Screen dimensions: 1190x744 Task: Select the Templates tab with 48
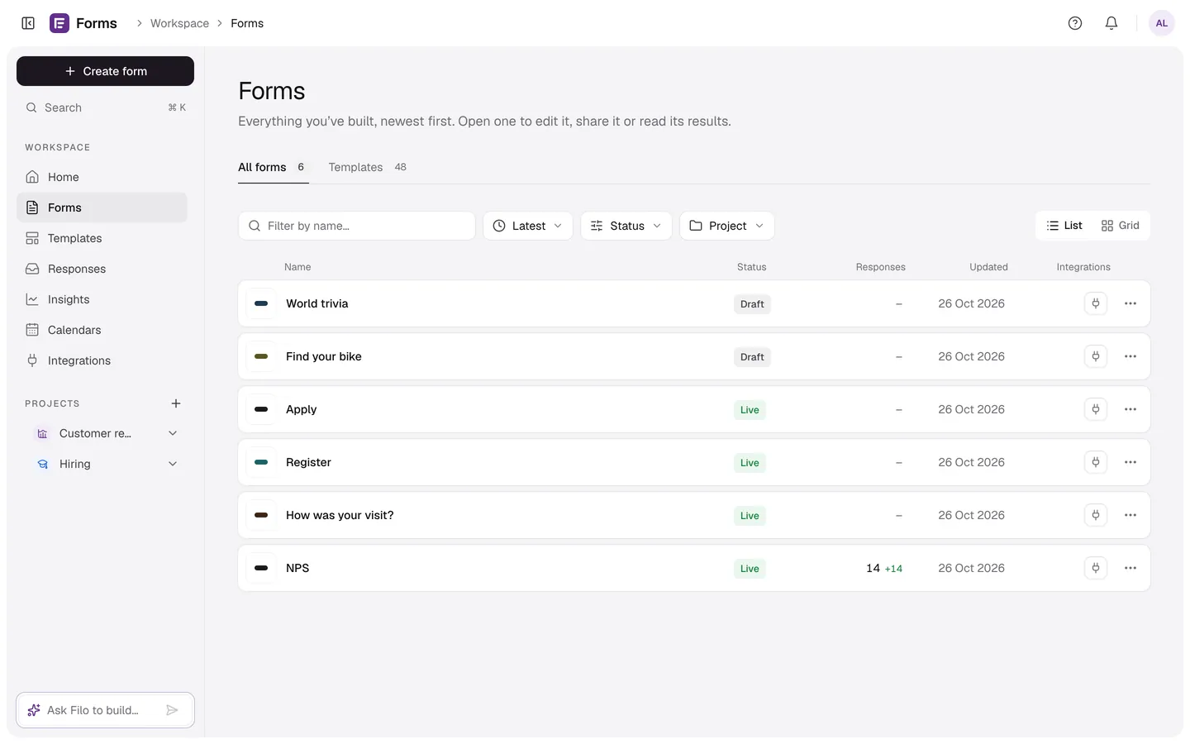coord(368,167)
